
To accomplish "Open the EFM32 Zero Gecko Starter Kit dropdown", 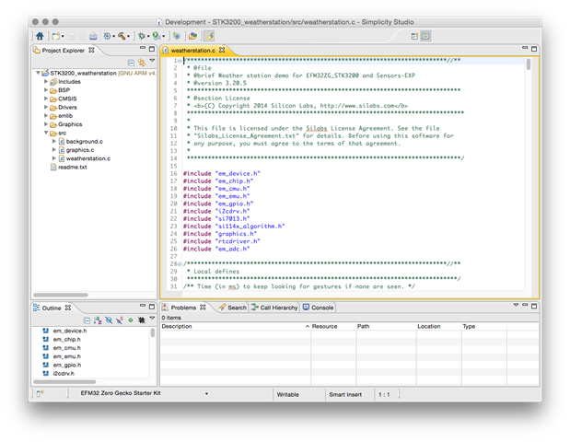I will [206, 394].
